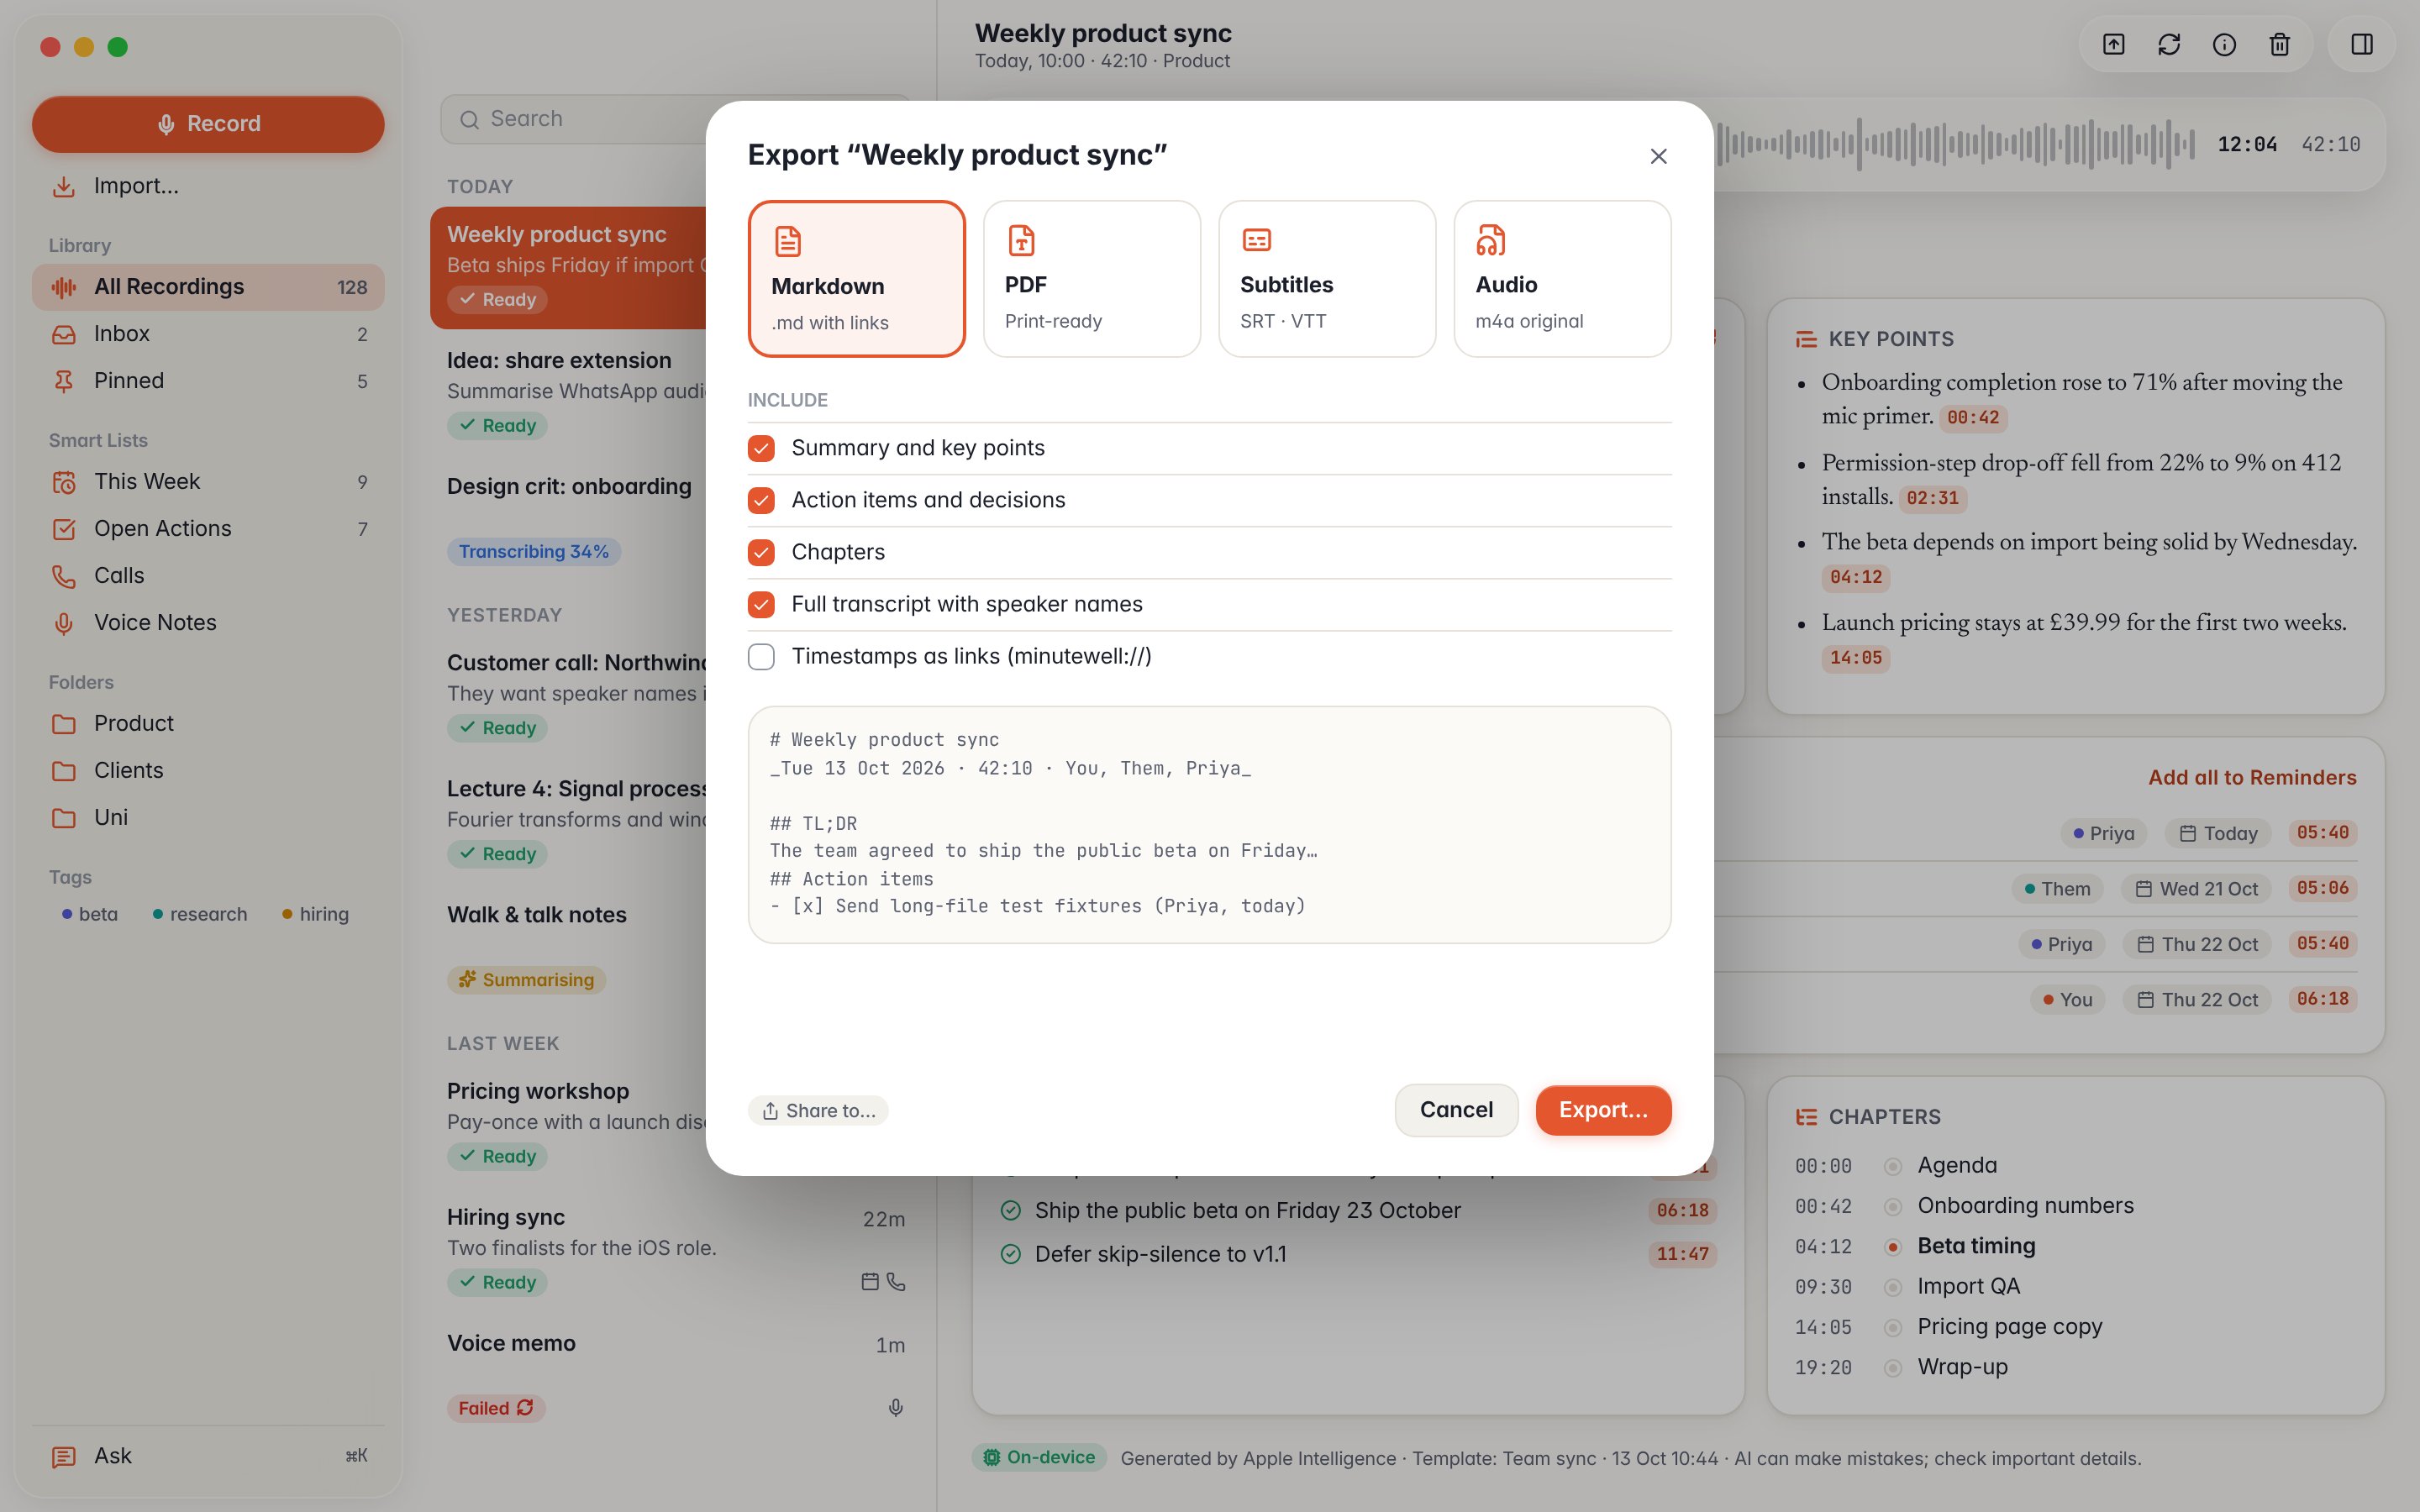Uncheck the Chapters checkbox
The image size is (2420, 1512).
click(x=761, y=552)
